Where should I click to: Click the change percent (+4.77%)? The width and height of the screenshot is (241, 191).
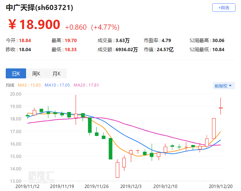pyautogui.click(x=105, y=27)
